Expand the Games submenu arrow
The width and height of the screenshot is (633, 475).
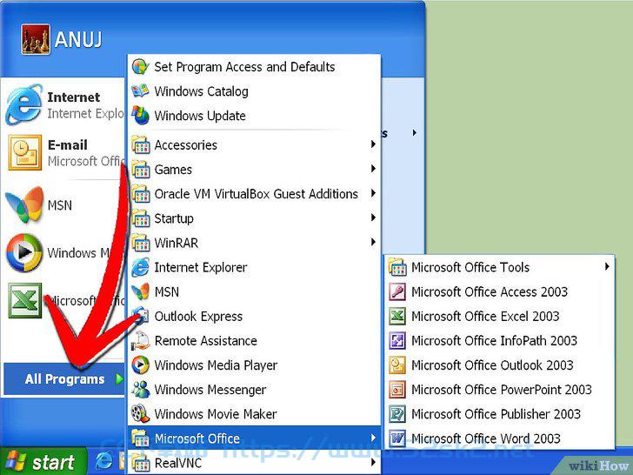click(373, 169)
